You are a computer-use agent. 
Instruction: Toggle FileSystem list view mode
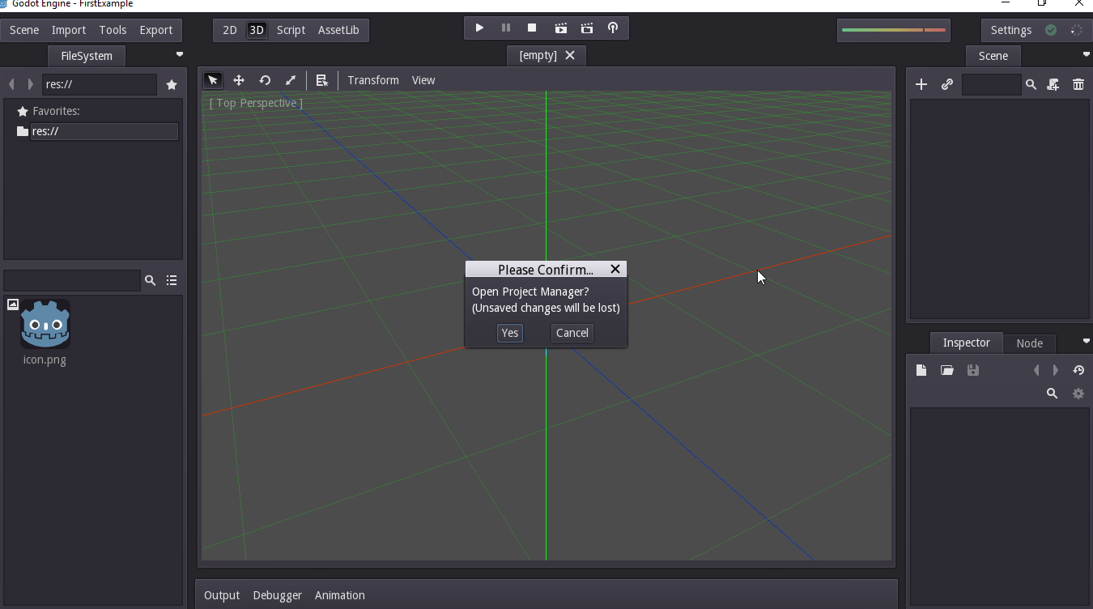[x=172, y=280]
